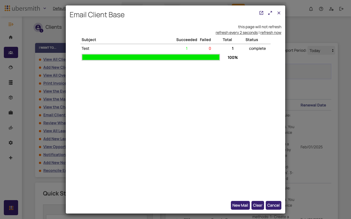Viewport: 351px width, 219px height.
Task: Click the Subject column header
Action: [89, 40]
